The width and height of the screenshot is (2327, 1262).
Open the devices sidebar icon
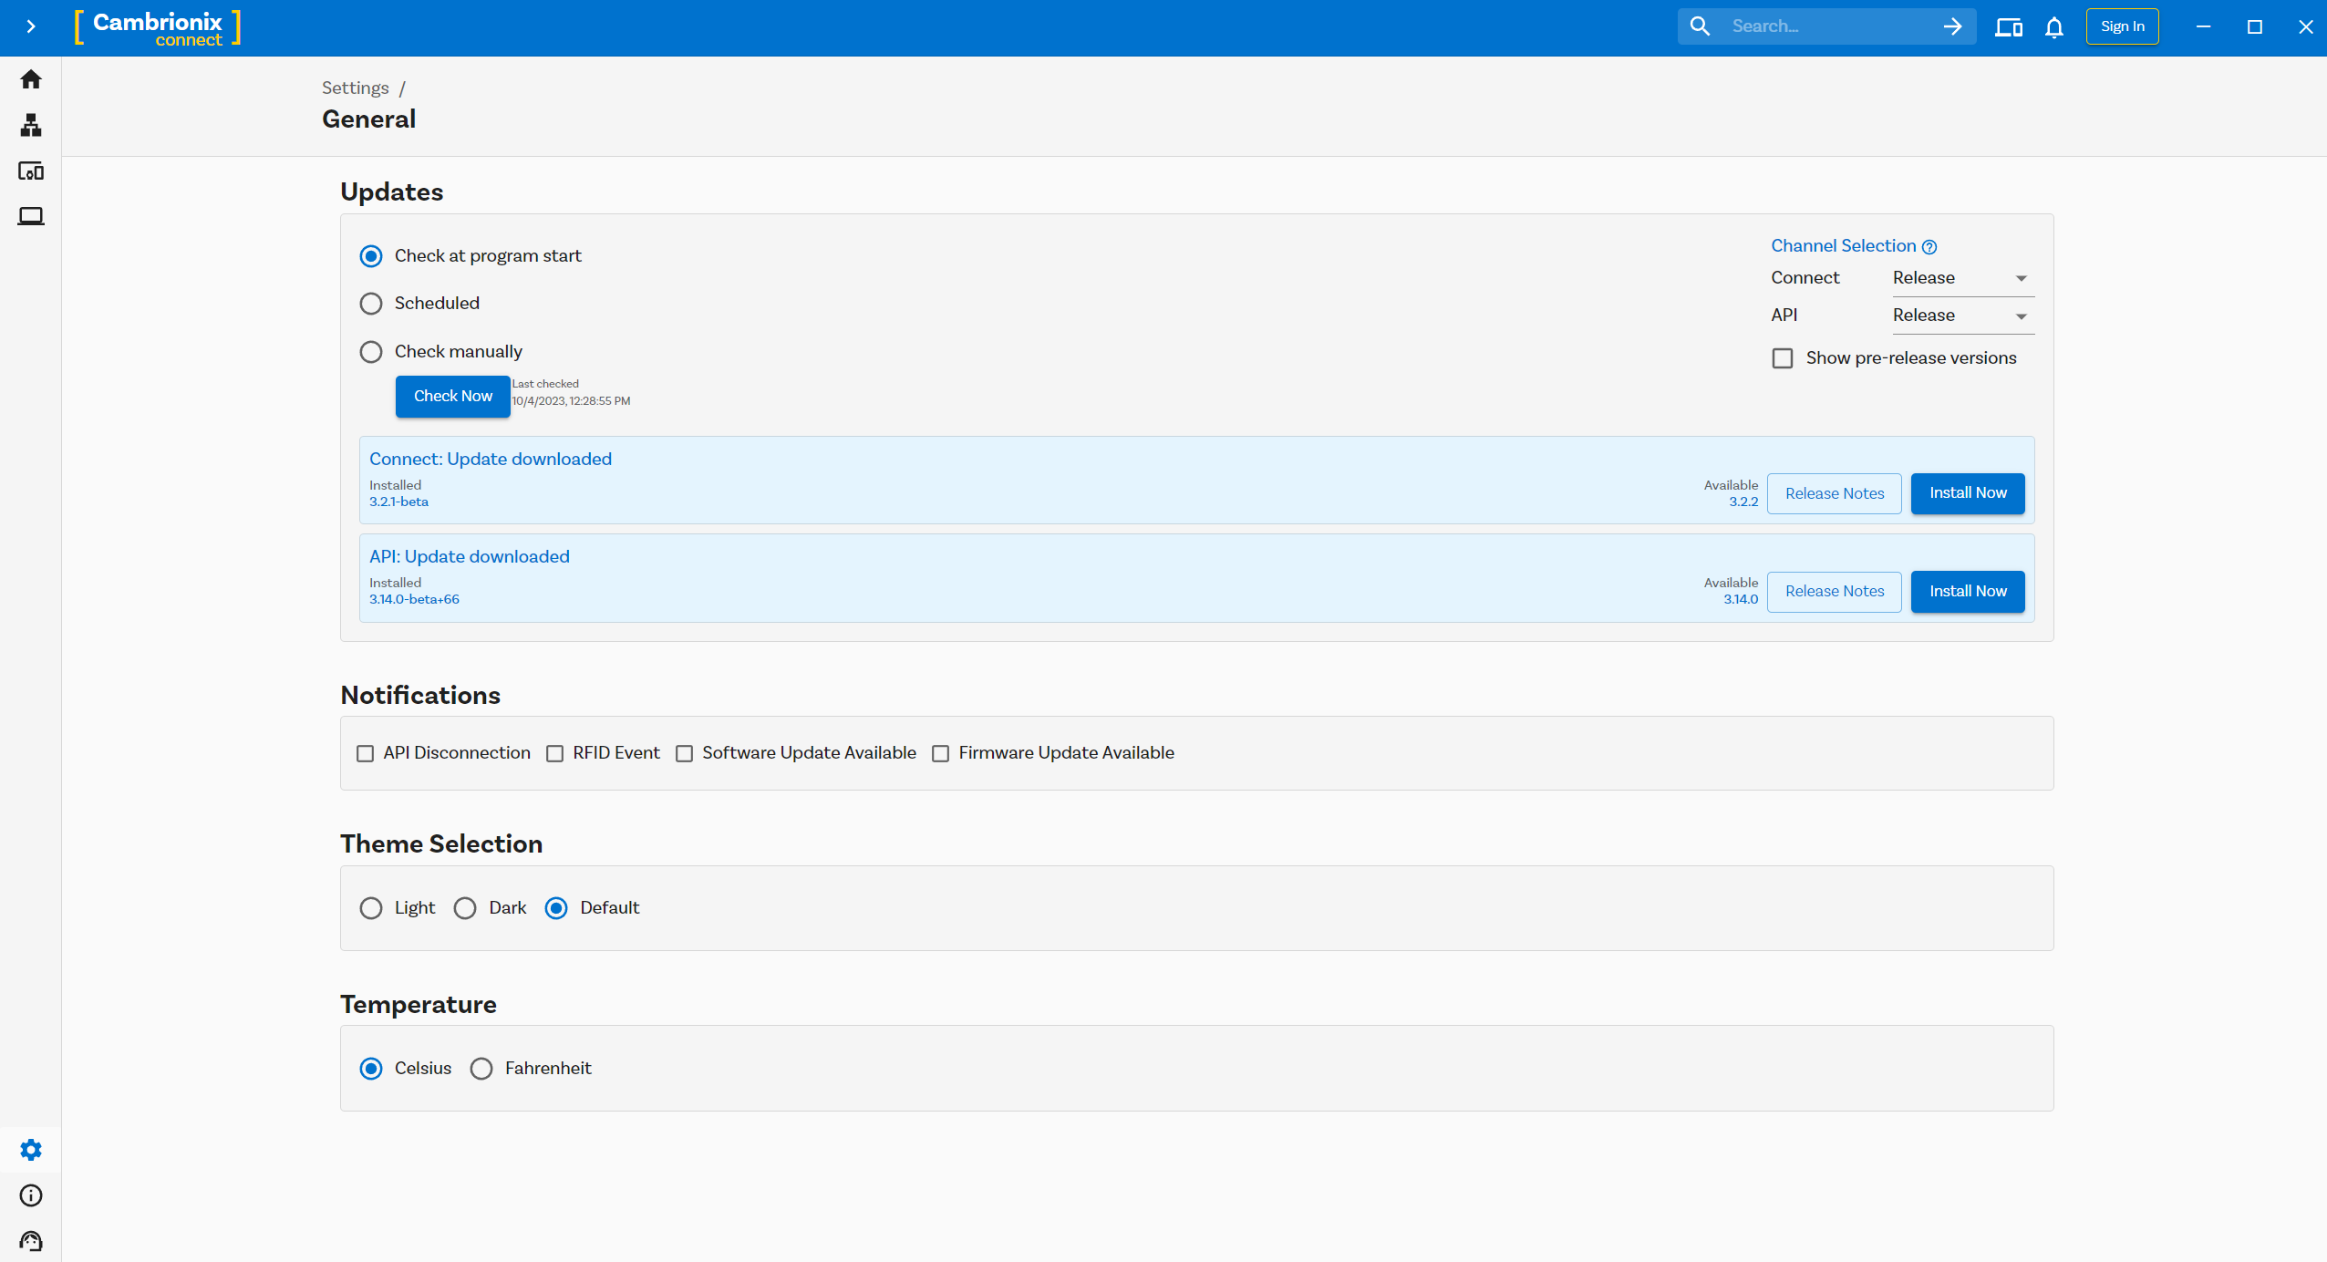pyautogui.click(x=31, y=171)
